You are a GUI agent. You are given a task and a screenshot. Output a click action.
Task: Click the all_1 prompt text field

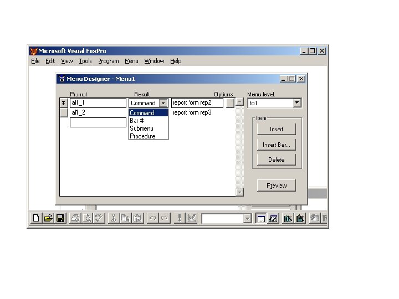click(98, 103)
